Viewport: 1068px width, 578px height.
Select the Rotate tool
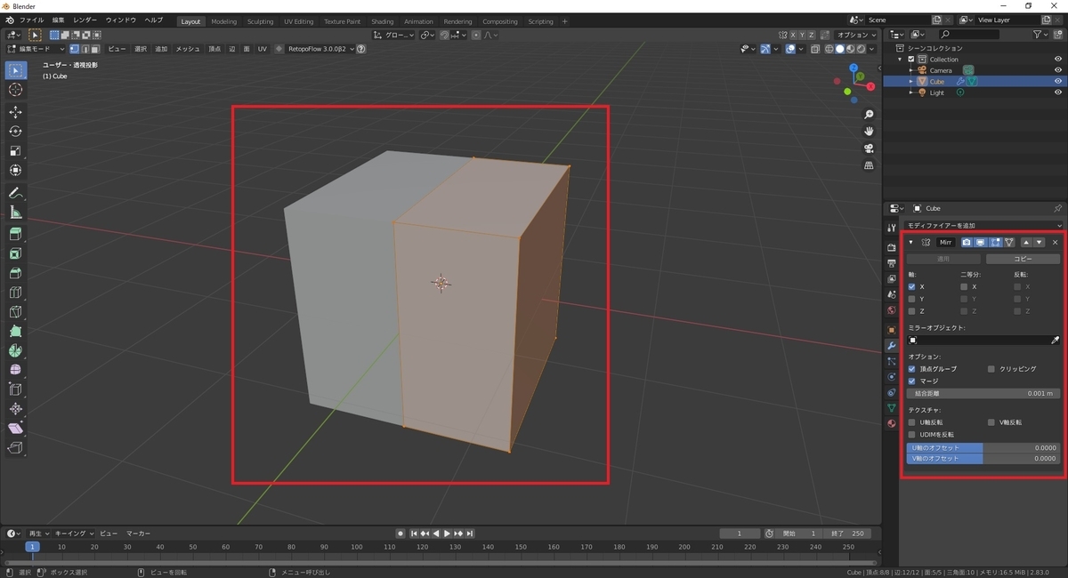coord(15,132)
